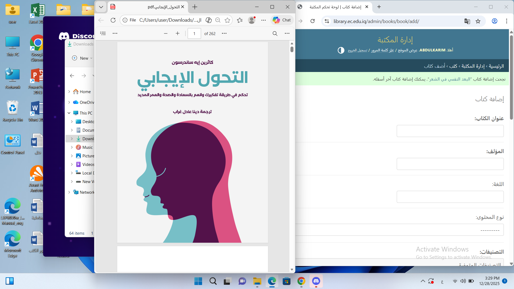Select the التحول الإيجابي PDF tab
Viewport: 514px width, 289px height.
147,7
